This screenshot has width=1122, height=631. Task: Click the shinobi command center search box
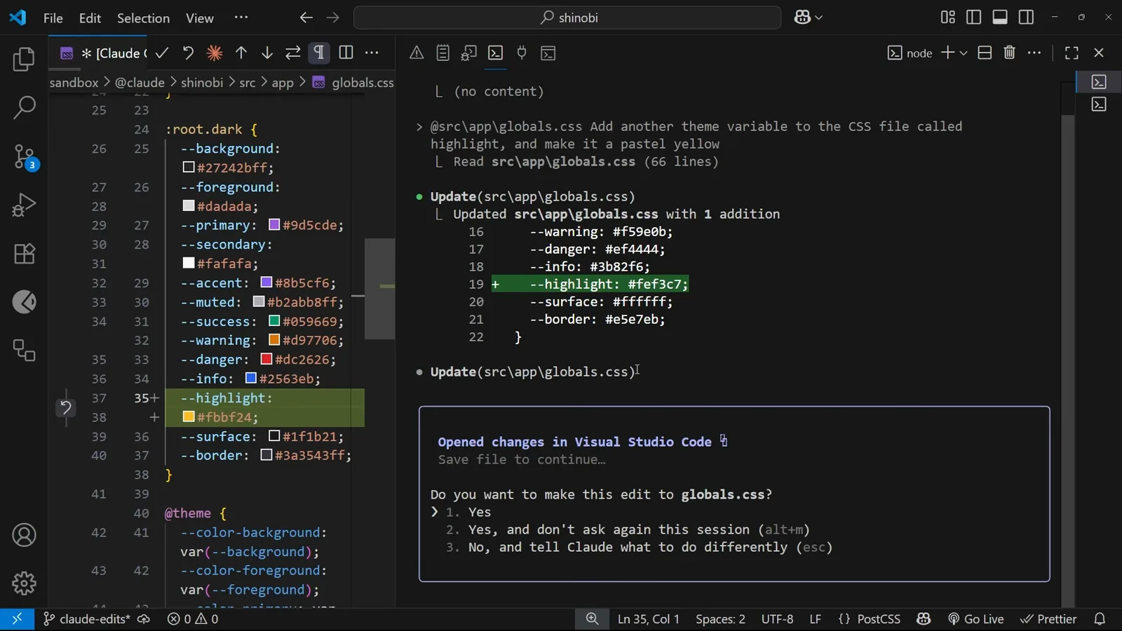click(567, 18)
